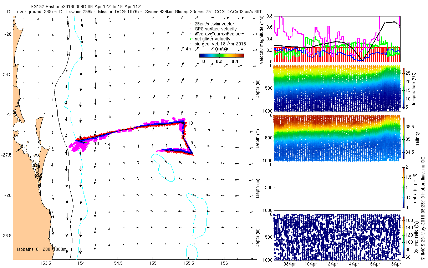The image size is (428, 268).
Task: Click the day marker '19' under the glider track
Action: click(107, 145)
